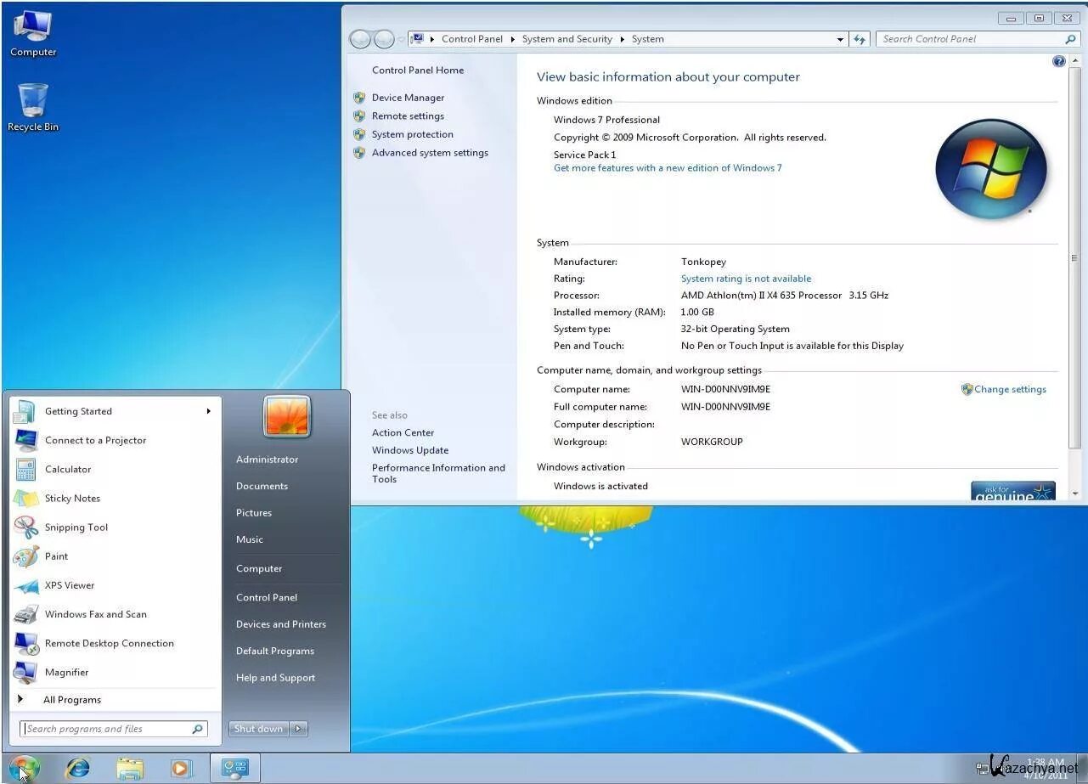Click the Back navigation arrow

coord(361,39)
